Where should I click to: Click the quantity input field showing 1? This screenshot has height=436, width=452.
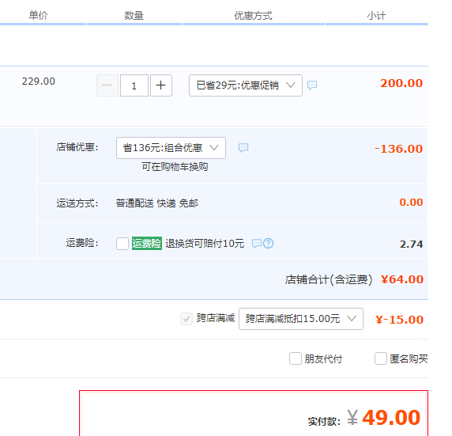(134, 85)
